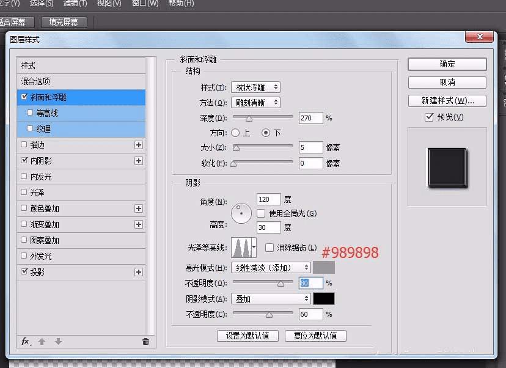This screenshot has width=506, height=368.
Task: Open the 选择(S) menu
Action: tap(42, 4)
